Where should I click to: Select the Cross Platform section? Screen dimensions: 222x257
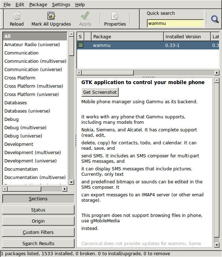(x=35, y=78)
